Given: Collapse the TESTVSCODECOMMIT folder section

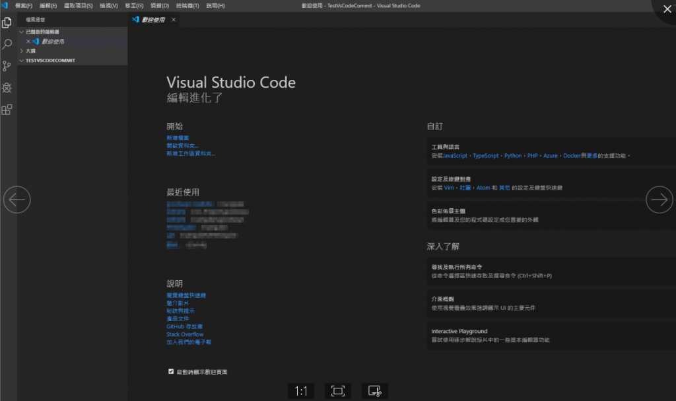Looking at the screenshot, I should pos(48,60).
